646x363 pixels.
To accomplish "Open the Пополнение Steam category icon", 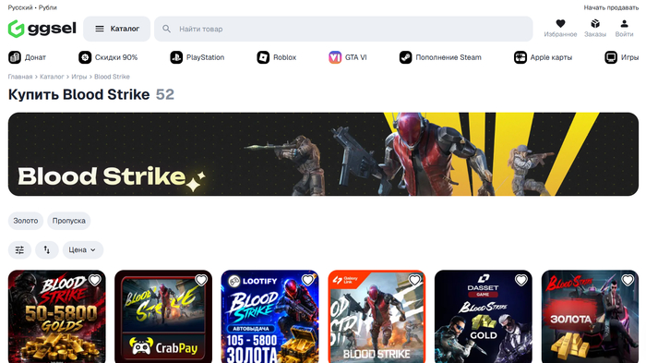I will (x=405, y=57).
